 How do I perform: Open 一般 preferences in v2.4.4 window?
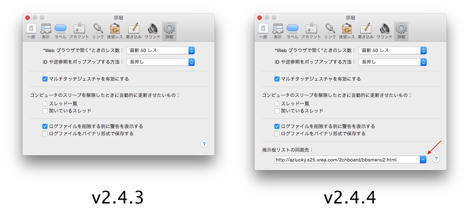263,31
